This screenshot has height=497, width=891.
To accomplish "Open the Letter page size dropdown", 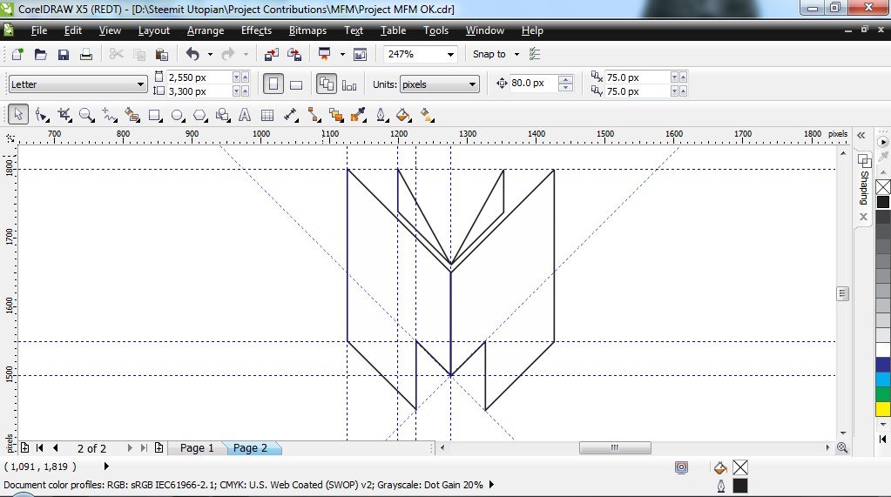I will [x=141, y=84].
